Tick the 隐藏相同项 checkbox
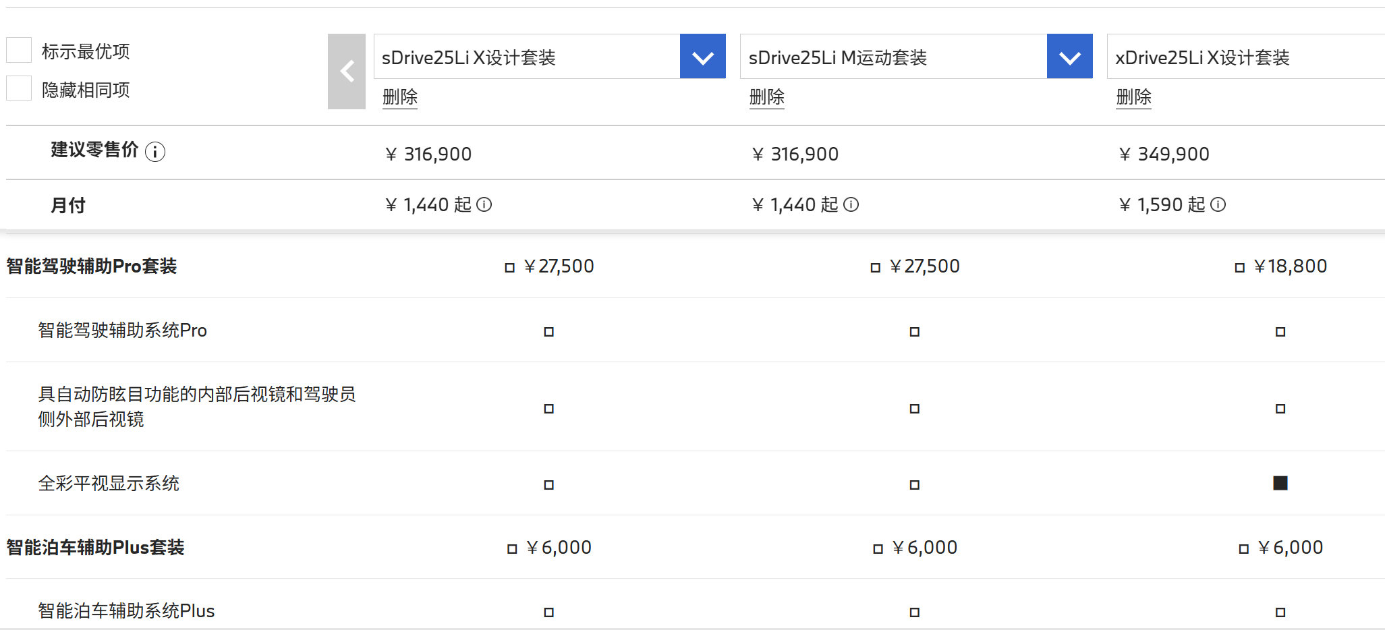The width and height of the screenshot is (1385, 630). pos(19,88)
